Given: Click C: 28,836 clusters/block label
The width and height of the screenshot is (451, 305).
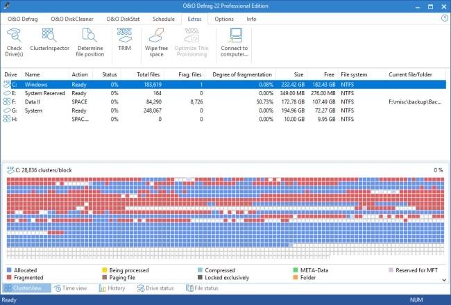Looking at the screenshot, I should [x=44, y=170].
